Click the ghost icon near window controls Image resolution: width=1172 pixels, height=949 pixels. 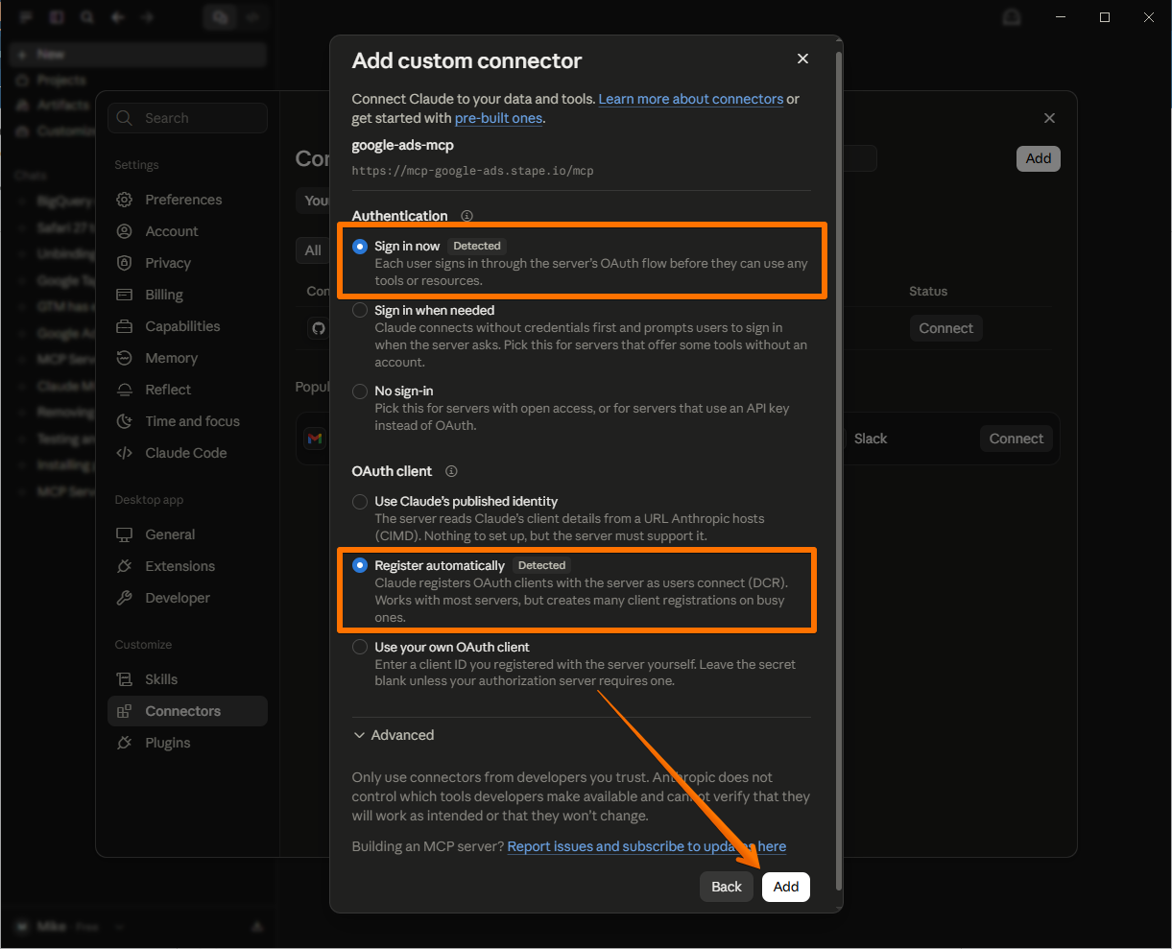tap(1011, 17)
